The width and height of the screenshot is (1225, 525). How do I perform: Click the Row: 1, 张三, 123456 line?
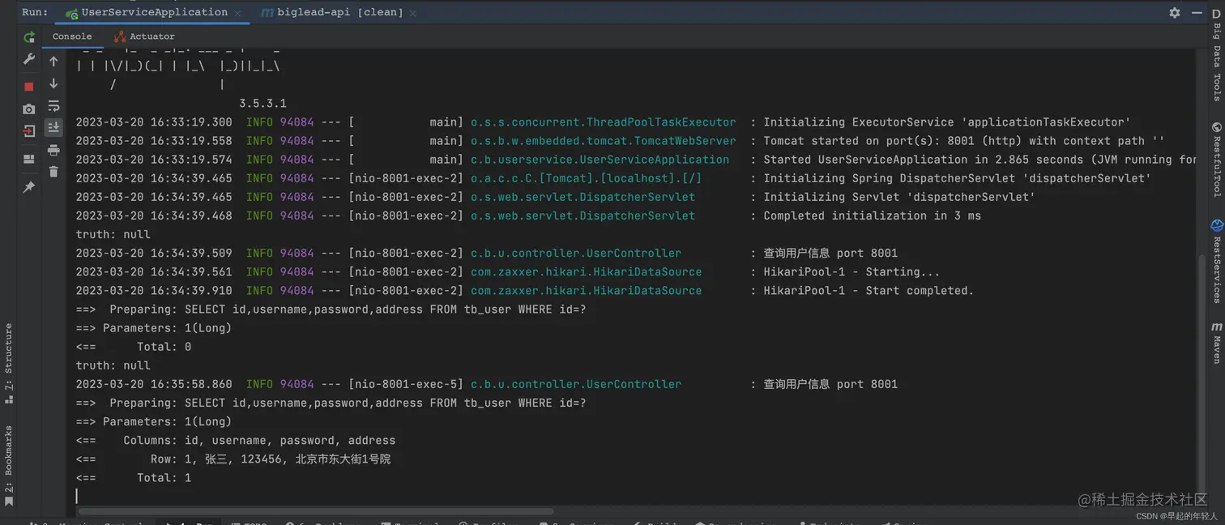click(x=233, y=459)
